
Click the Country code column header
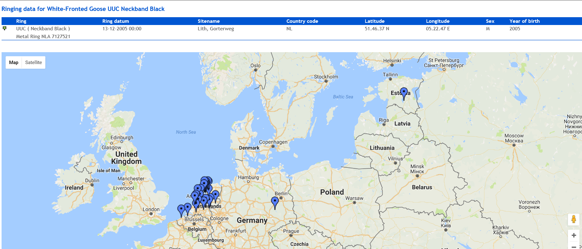pos(302,21)
